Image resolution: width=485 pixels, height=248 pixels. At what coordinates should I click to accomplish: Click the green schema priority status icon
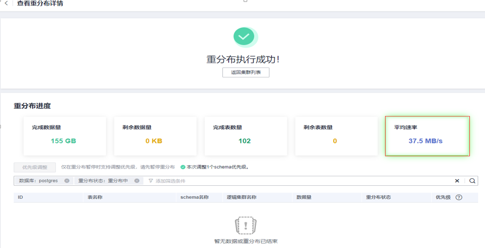coord(183,167)
